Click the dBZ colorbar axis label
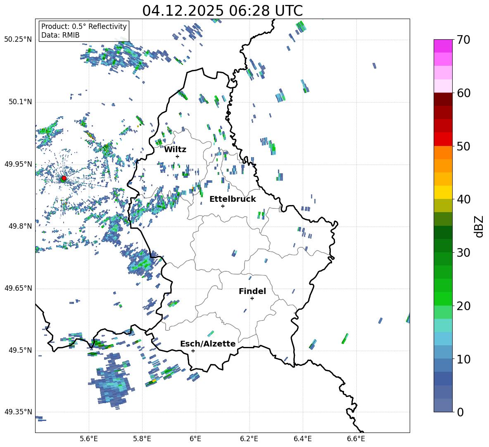This screenshot has width=489, height=447. click(x=479, y=226)
